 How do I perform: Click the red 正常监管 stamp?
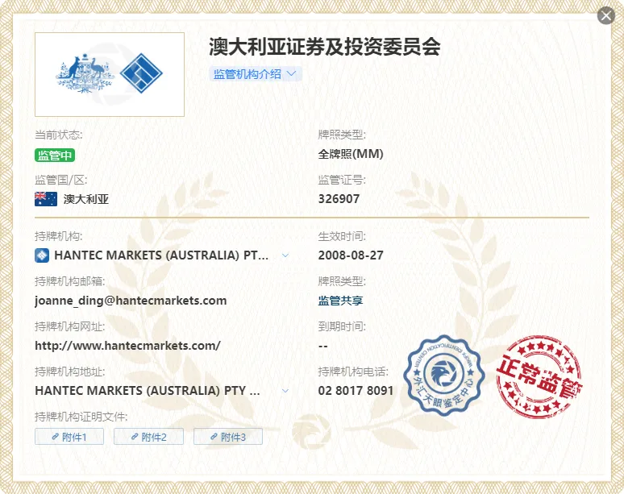click(x=539, y=376)
